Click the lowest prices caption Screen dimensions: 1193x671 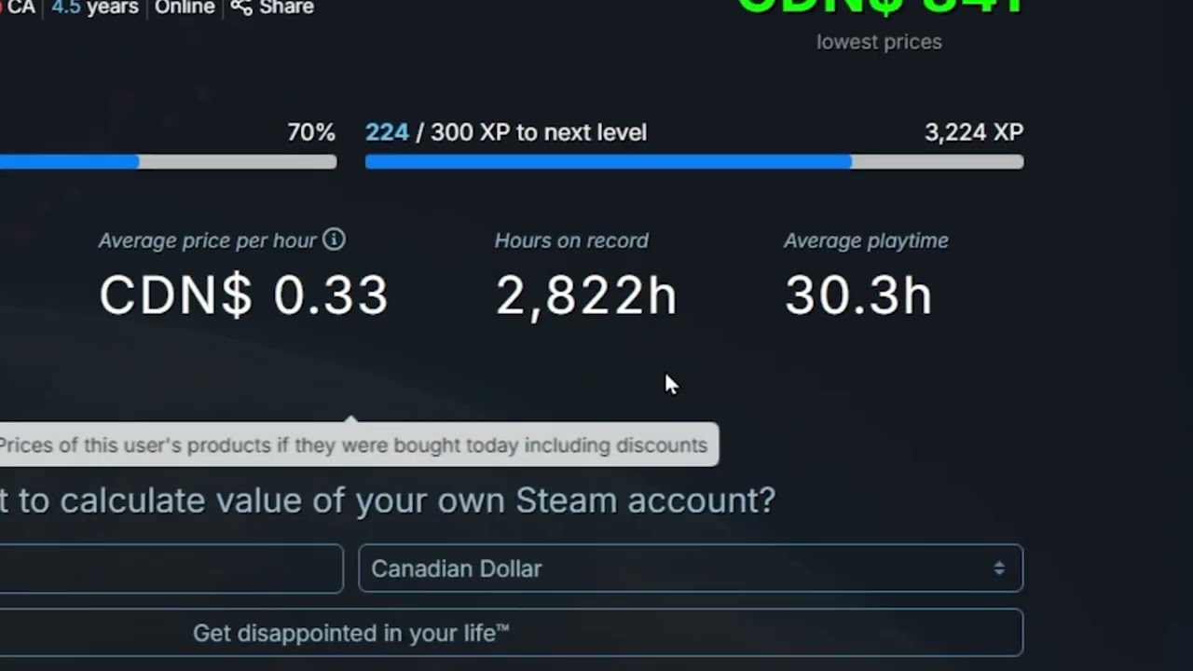click(879, 42)
